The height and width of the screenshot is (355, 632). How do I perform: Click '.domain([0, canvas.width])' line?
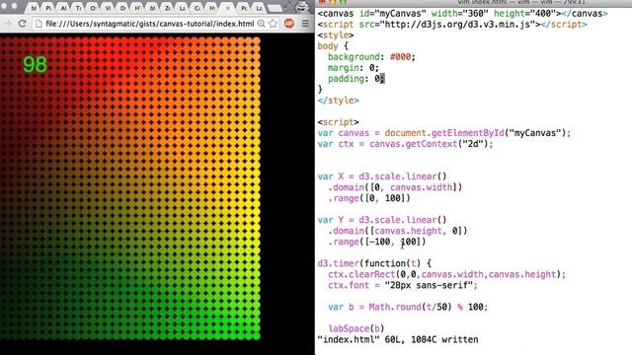tap(395, 187)
